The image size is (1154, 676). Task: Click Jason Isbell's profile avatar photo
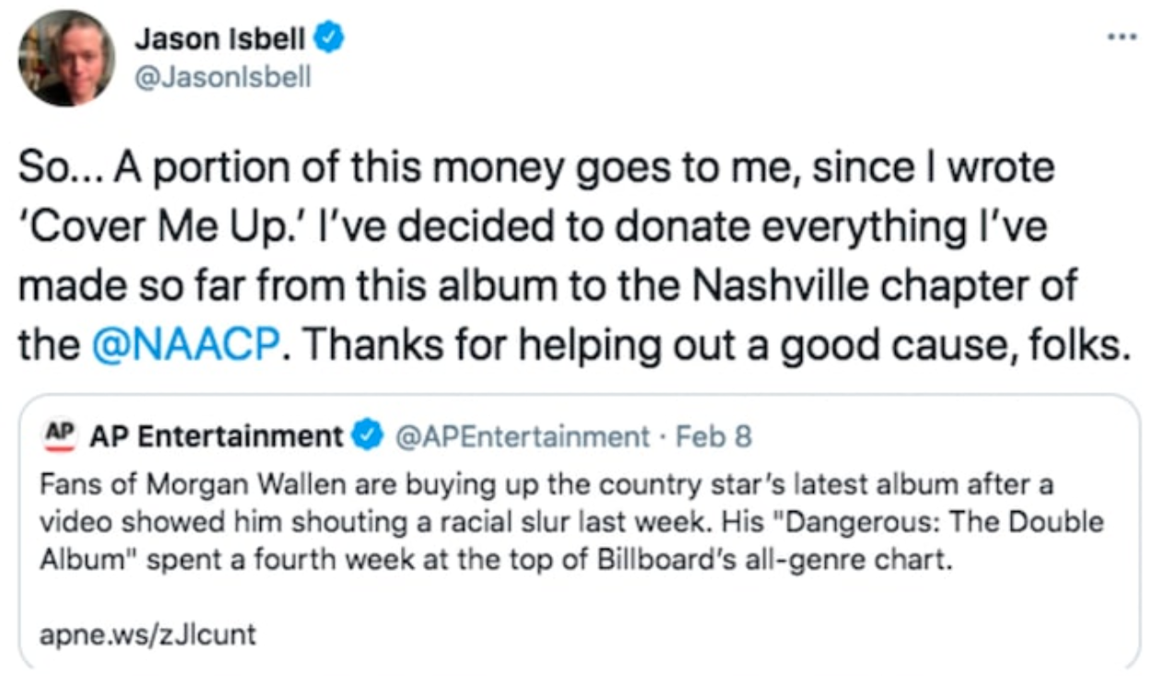pos(66,58)
